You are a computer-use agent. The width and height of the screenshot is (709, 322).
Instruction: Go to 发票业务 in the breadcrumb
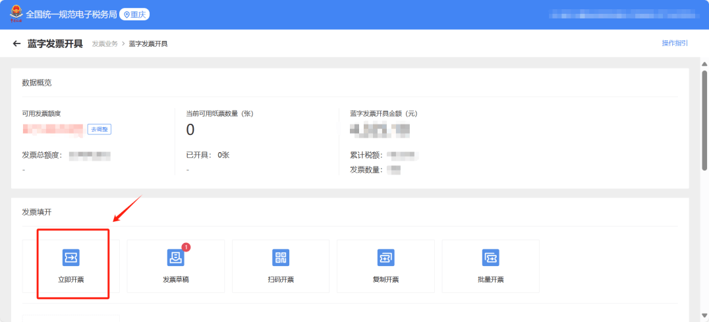(105, 43)
